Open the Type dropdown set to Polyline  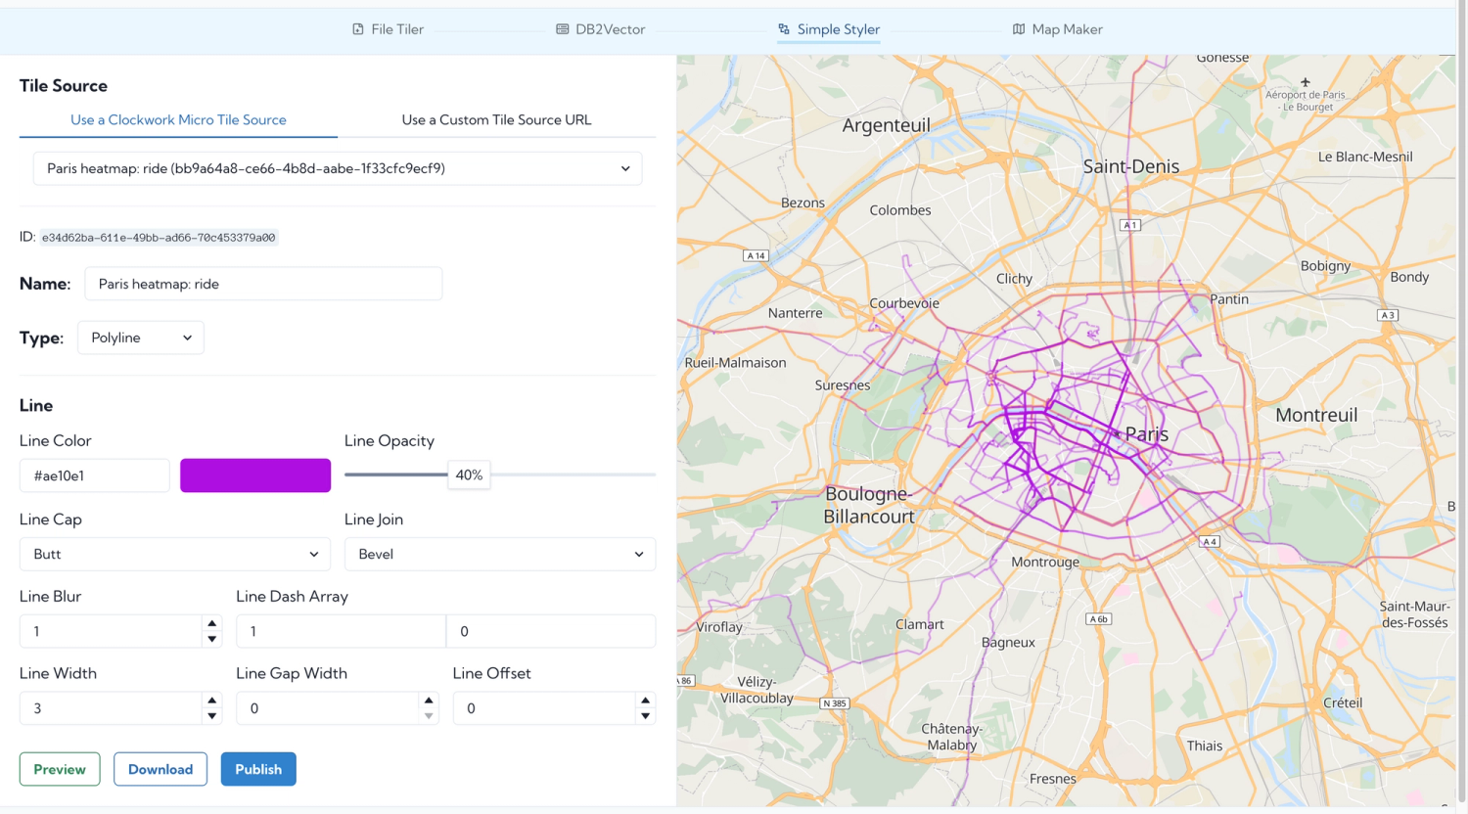click(141, 338)
